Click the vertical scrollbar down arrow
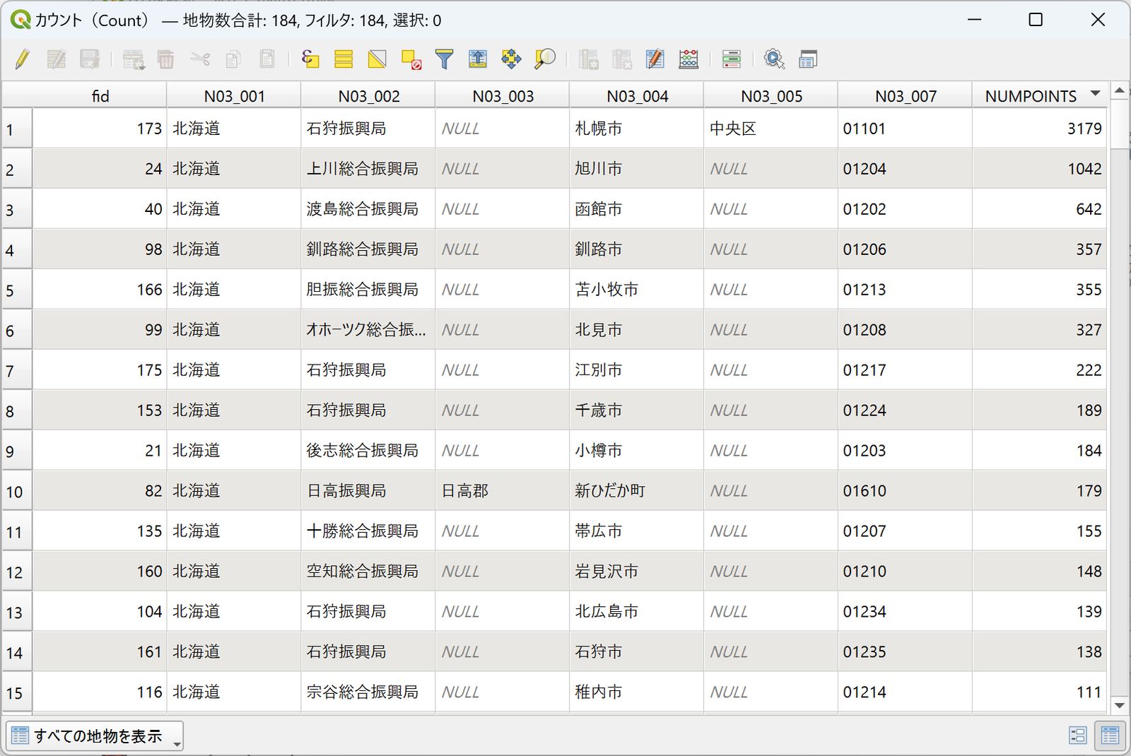 point(1119,705)
